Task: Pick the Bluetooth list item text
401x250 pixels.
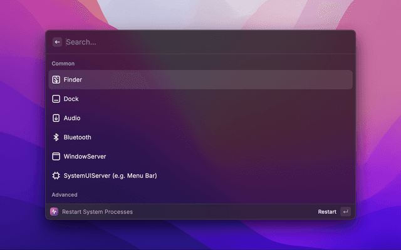Action: pos(77,137)
